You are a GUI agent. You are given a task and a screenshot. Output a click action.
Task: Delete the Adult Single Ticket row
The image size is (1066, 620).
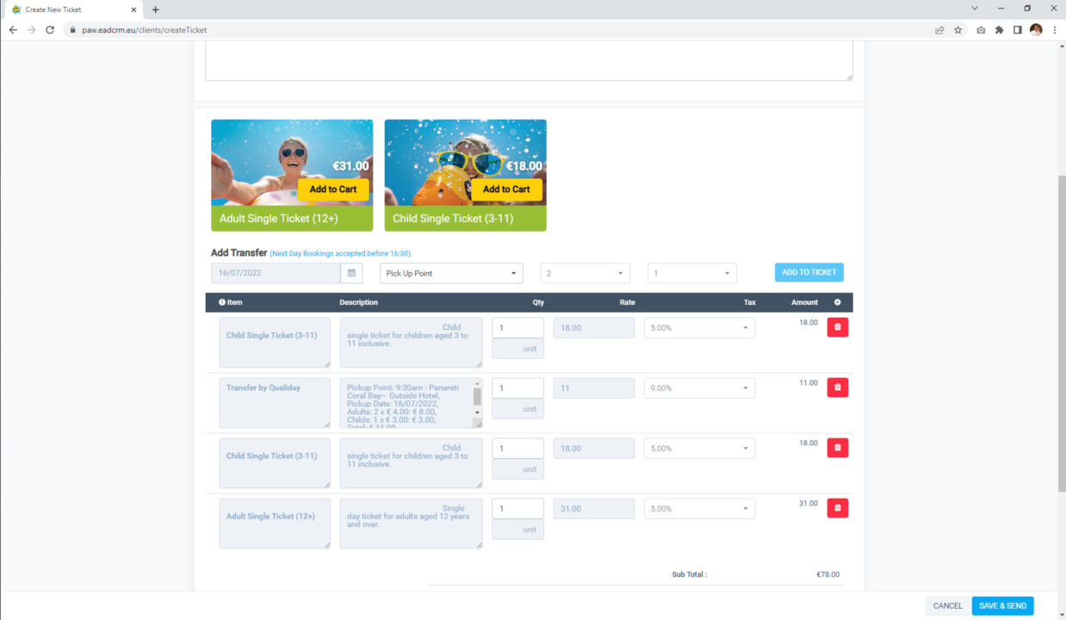click(837, 508)
